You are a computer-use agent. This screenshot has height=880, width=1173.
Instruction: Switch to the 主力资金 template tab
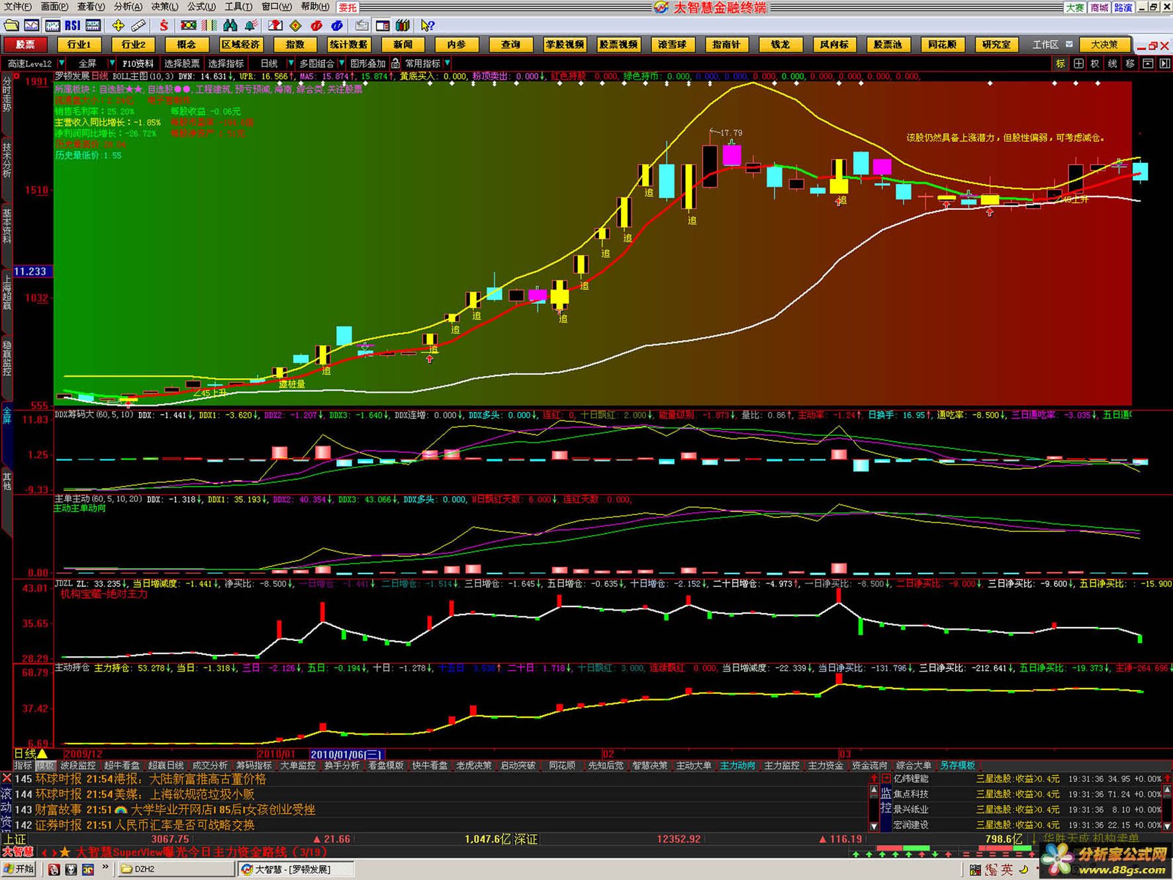coord(825,765)
